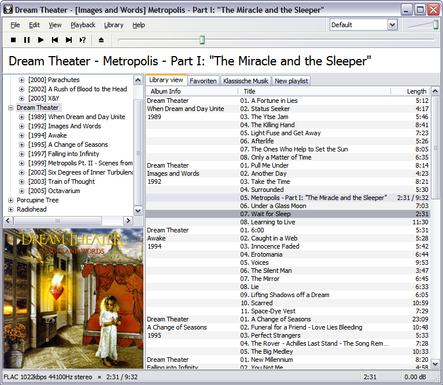
Task: Switch to Favoriten playlist tab
Action: 203,81
